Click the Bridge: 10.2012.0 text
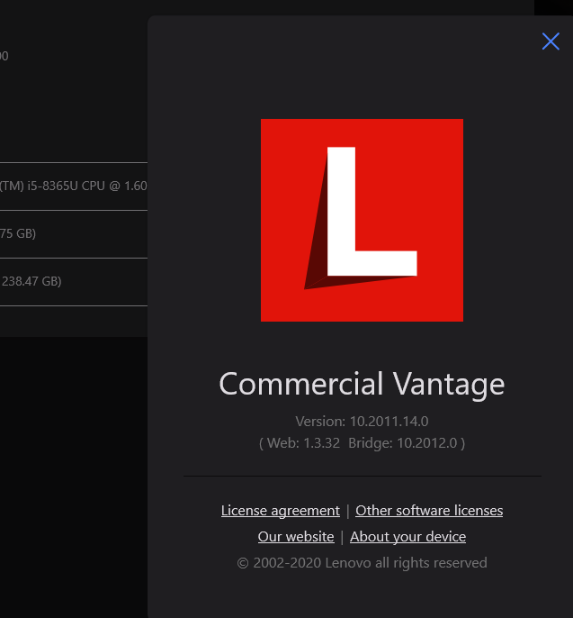 pyautogui.click(x=403, y=443)
